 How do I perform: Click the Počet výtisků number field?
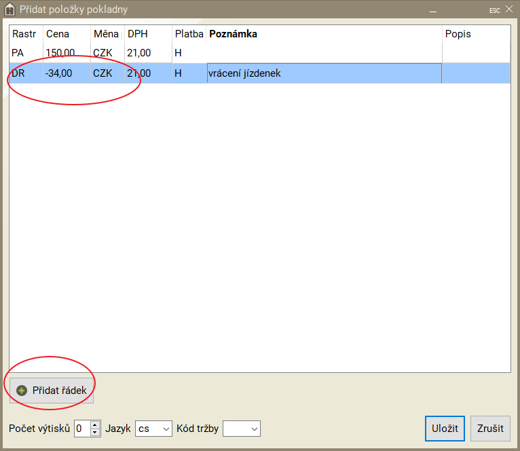tap(81, 429)
